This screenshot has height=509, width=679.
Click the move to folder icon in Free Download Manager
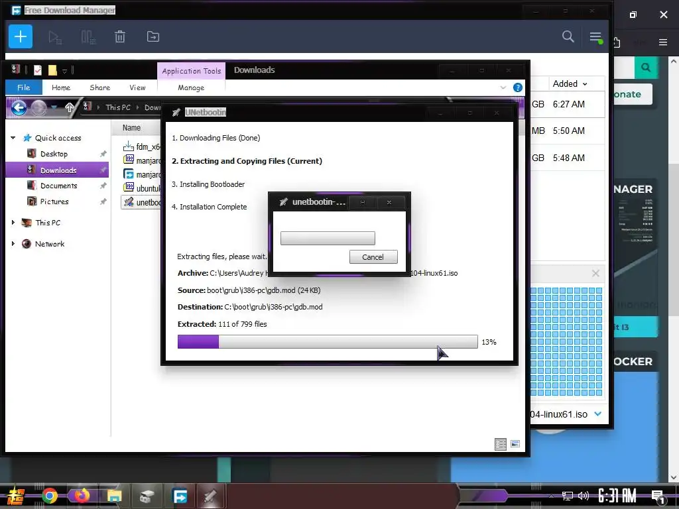(153, 37)
